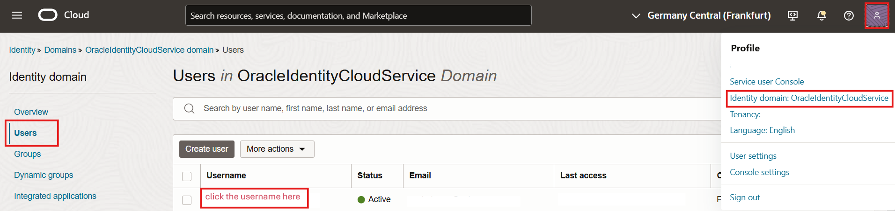The height and width of the screenshot is (211, 895).
Task: Open the Identity domain: OracleIdentityCloudService link
Action: click(809, 98)
